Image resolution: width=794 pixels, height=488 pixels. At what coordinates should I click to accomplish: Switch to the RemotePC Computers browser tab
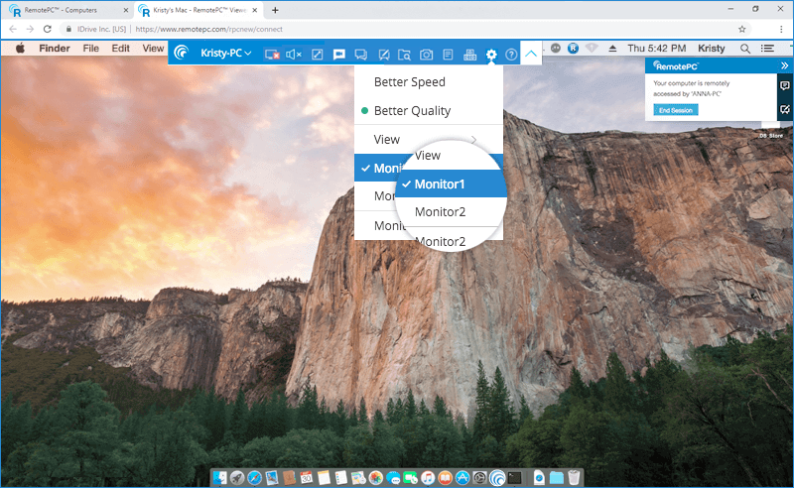coord(62,10)
